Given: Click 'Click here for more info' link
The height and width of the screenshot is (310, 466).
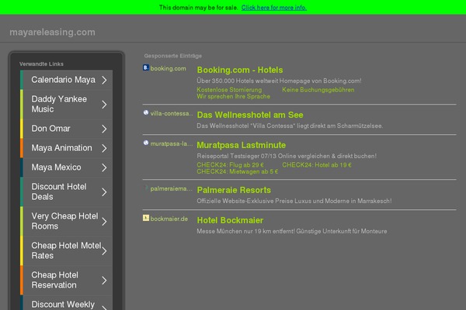Looking at the screenshot, I should click(x=274, y=8).
